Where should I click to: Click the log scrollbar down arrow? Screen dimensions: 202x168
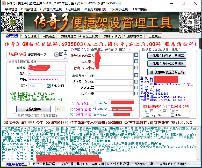(x=198, y=159)
